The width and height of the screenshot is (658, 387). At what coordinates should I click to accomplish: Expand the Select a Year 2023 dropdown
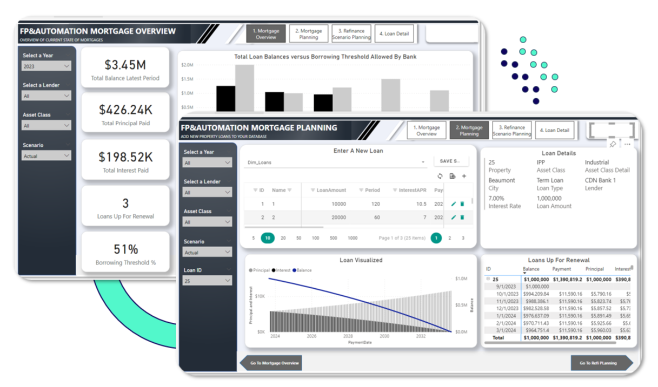point(46,66)
